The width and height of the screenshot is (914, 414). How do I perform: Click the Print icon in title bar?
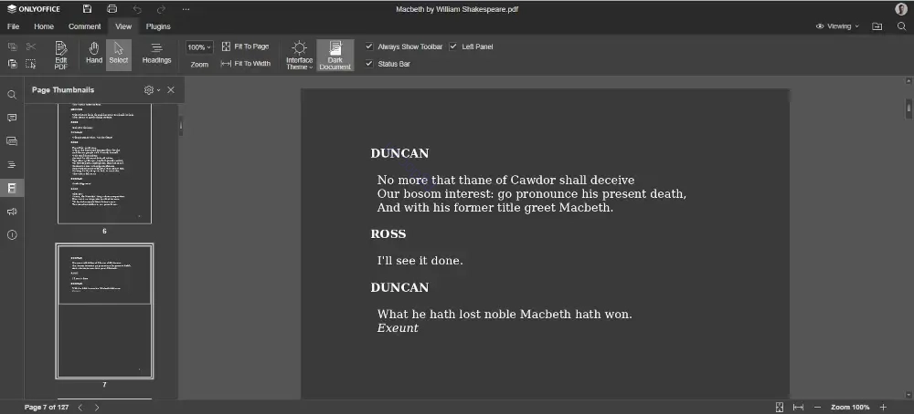[x=112, y=9]
